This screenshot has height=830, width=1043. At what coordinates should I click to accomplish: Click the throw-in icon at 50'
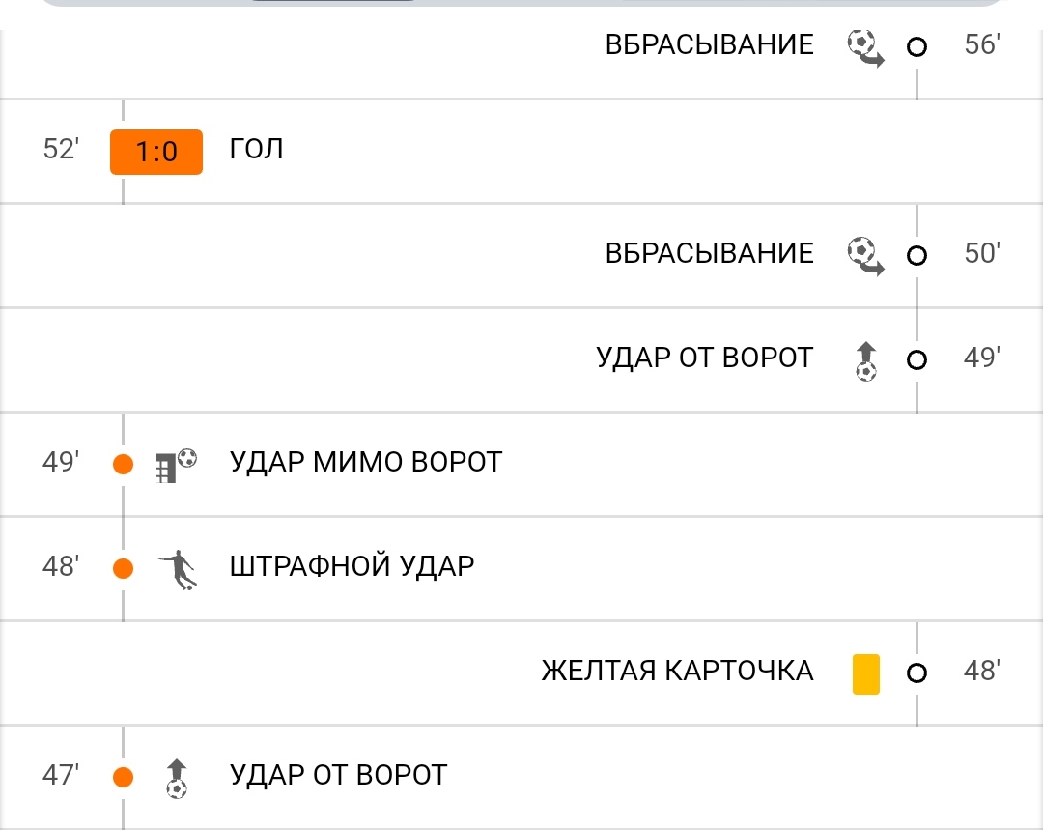[865, 256]
